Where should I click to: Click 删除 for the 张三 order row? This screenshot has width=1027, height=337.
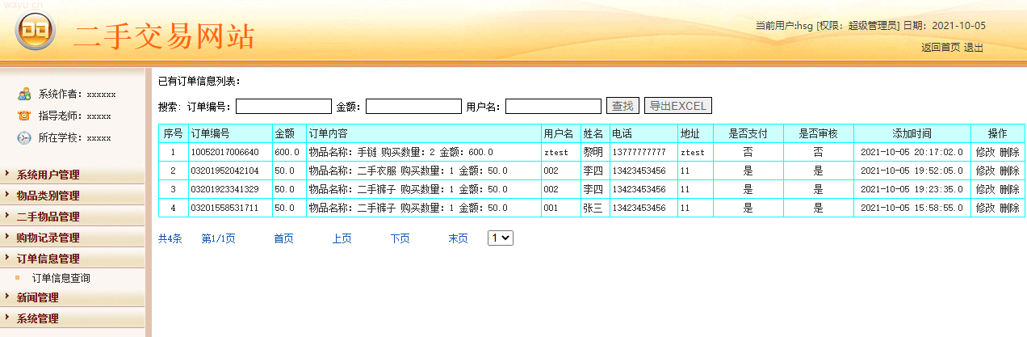tap(1009, 208)
